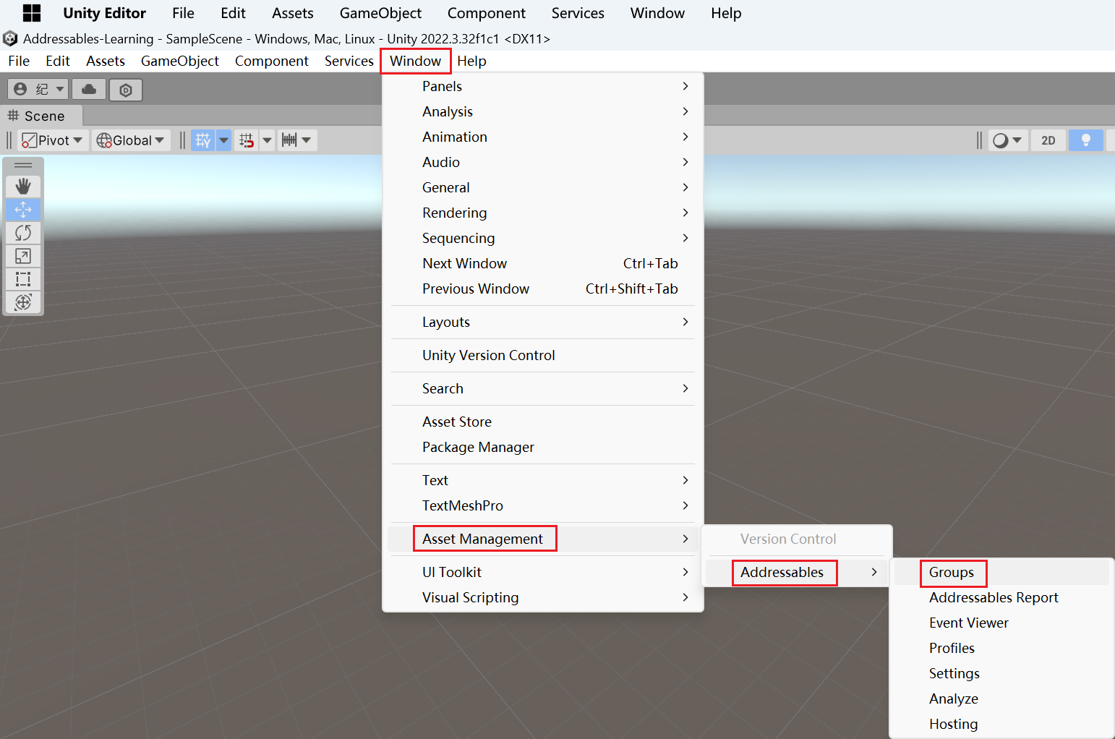
Task: Toggle 2D view mode
Action: [x=1048, y=140]
